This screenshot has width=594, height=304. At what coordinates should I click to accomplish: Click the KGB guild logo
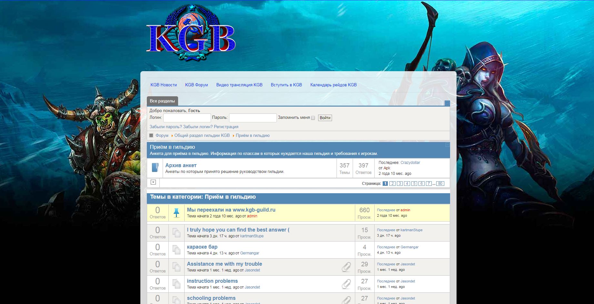[x=191, y=34]
